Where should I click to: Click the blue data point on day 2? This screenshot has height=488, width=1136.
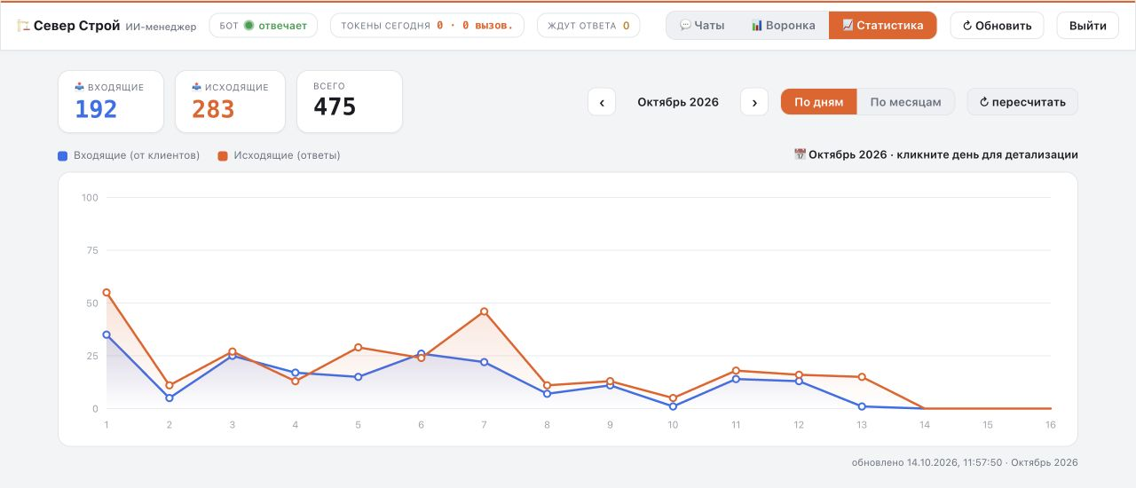(170, 397)
